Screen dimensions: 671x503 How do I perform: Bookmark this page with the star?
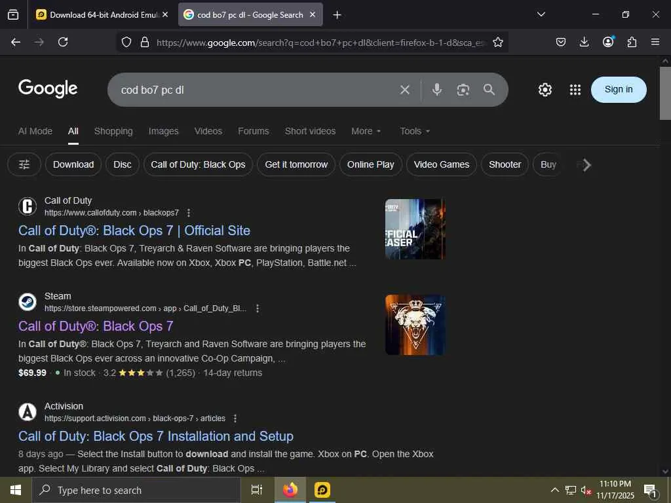[498, 42]
